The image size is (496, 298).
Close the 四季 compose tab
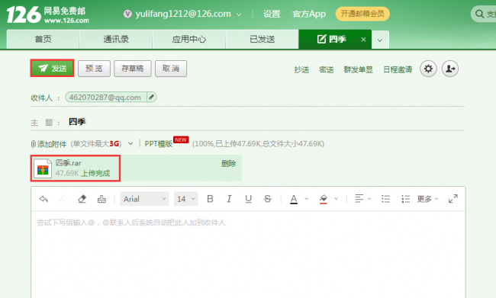coord(363,40)
